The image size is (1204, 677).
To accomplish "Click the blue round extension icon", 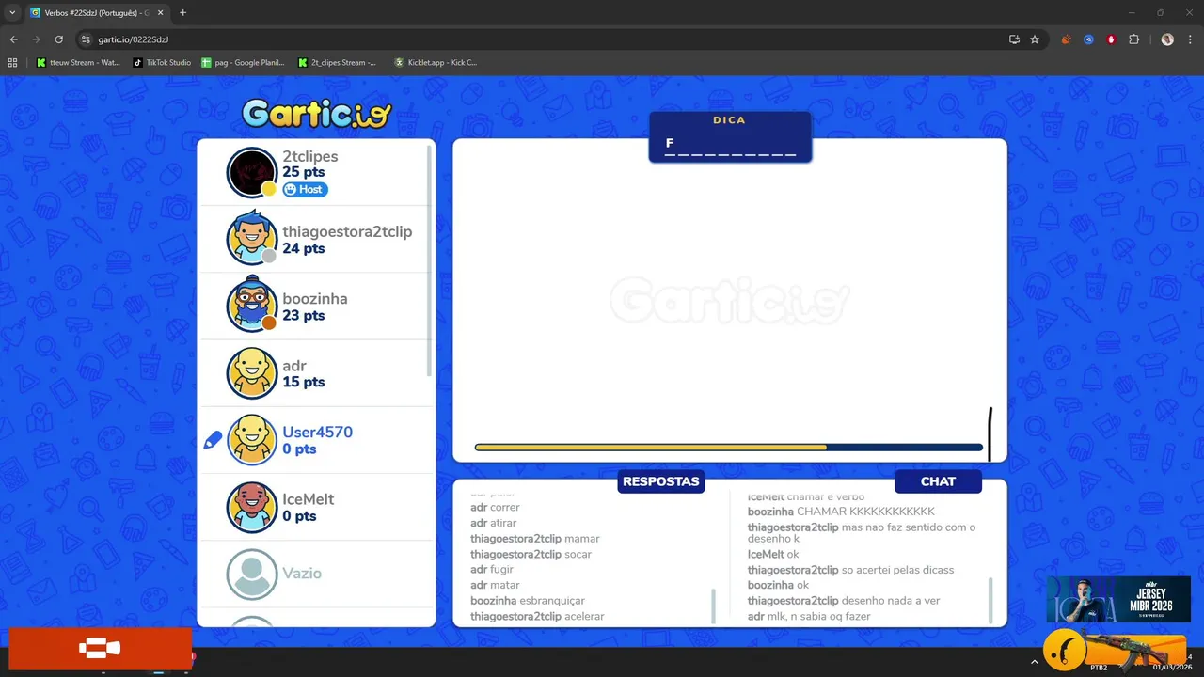I will click(x=1088, y=39).
